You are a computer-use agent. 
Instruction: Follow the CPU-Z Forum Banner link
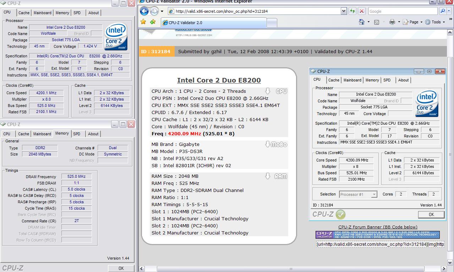(x=378, y=227)
